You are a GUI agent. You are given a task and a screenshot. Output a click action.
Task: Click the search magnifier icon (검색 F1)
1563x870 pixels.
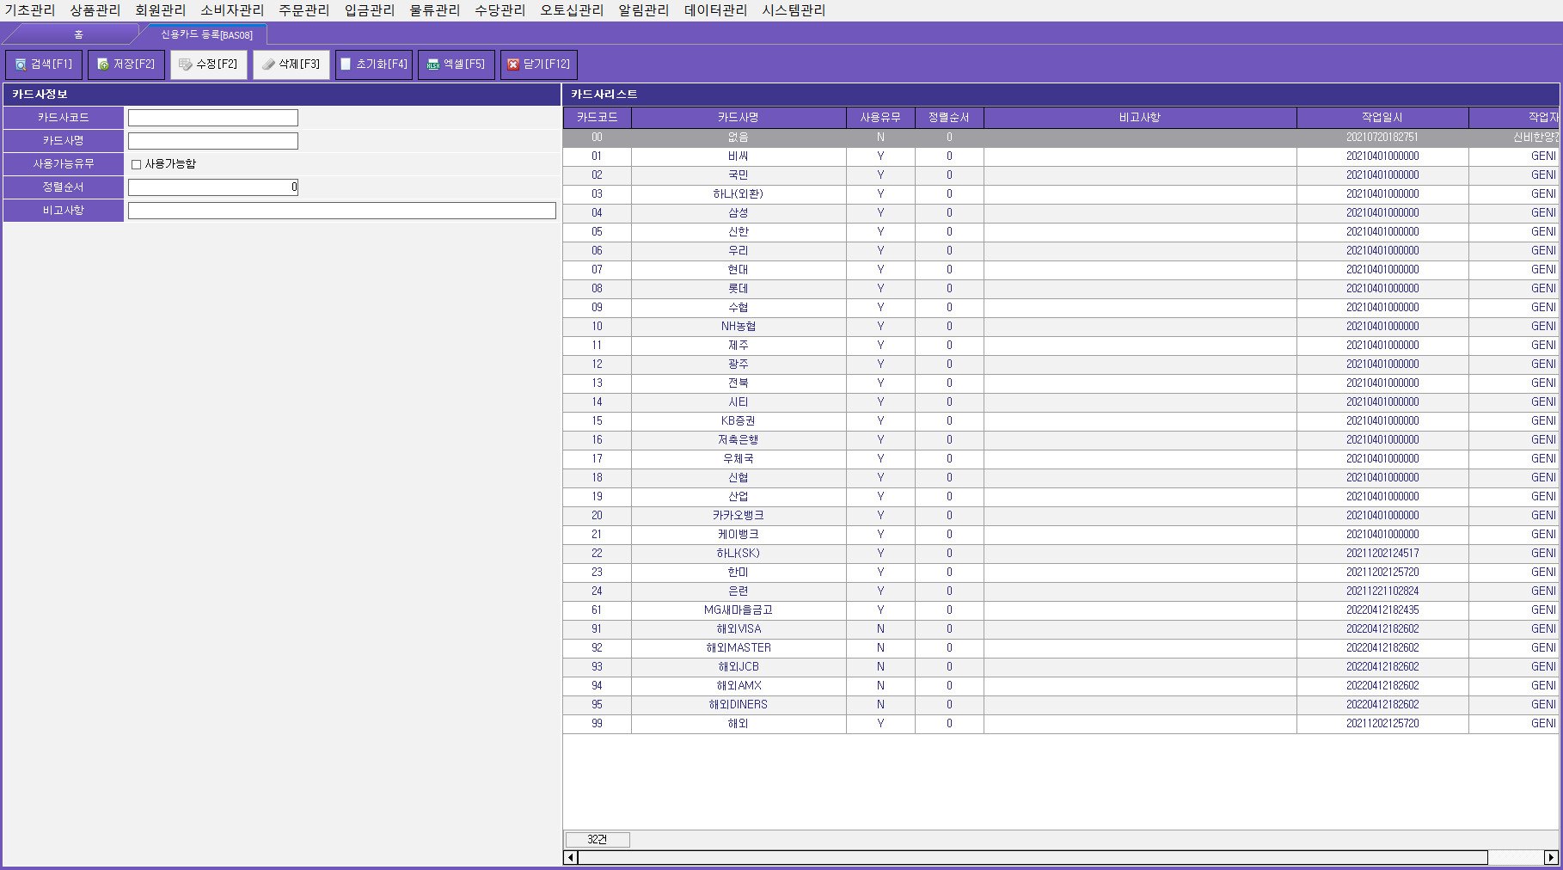click(x=21, y=64)
